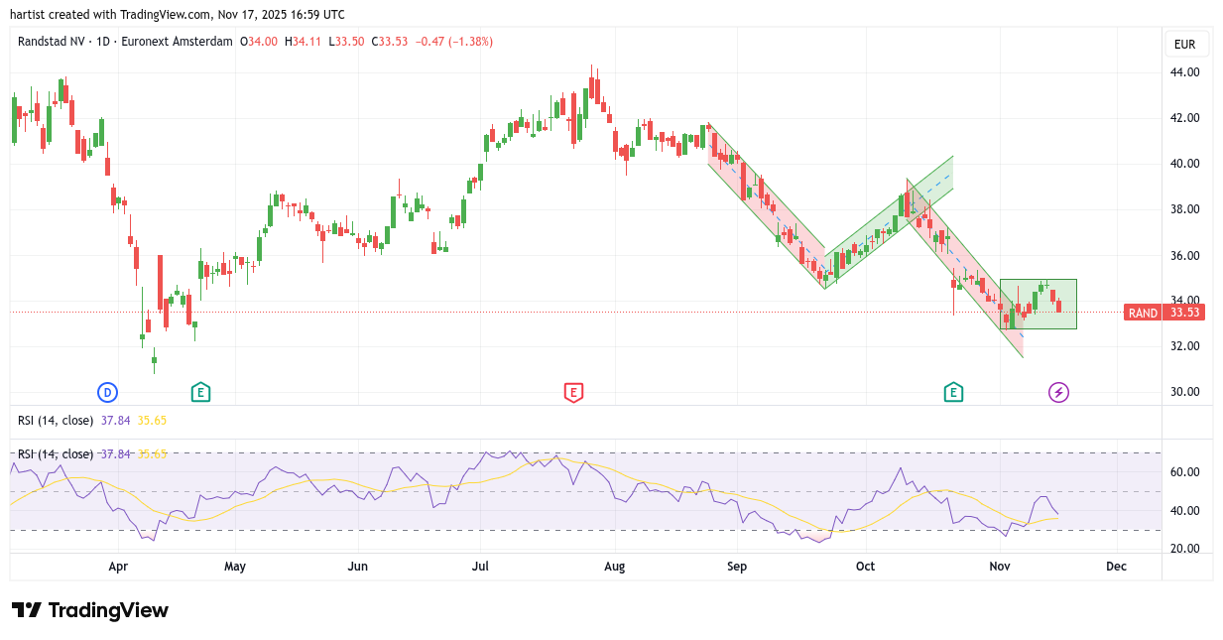Viewport: 1223px width, 640px height.
Task: Open the EUR currency selector
Action: click(1184, 45)
